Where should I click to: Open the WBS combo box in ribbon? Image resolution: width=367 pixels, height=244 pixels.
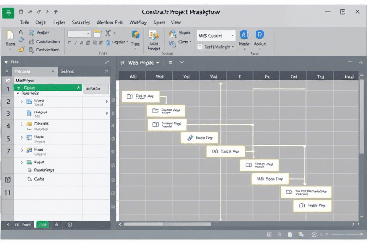click(x=216, y=35)
